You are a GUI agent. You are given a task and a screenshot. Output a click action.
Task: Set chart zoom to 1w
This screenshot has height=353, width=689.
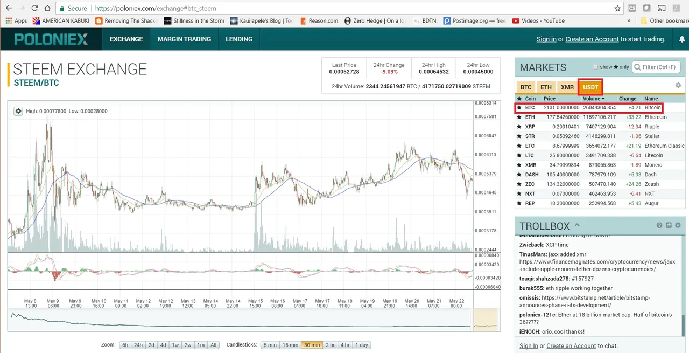coord(175,345)
